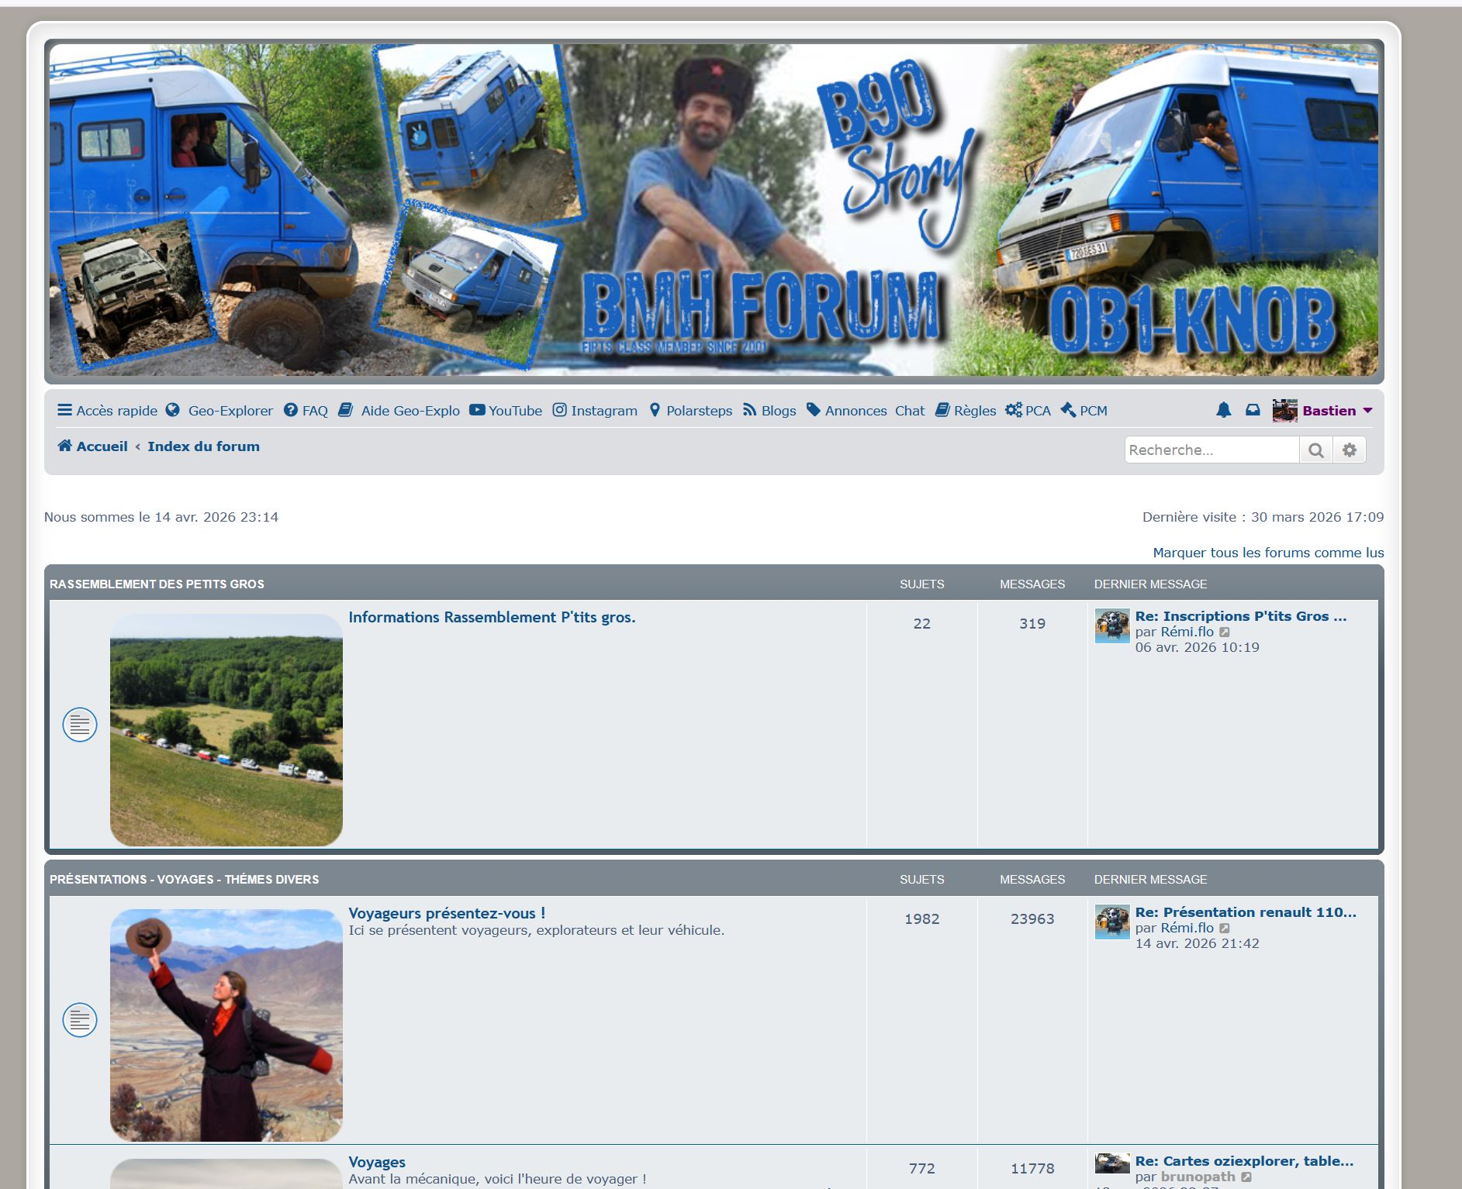Screen dimensions: 1462x1189
Task: Open Rémi.flo profile dated 06 avr. 2026
Action: 1187,632
